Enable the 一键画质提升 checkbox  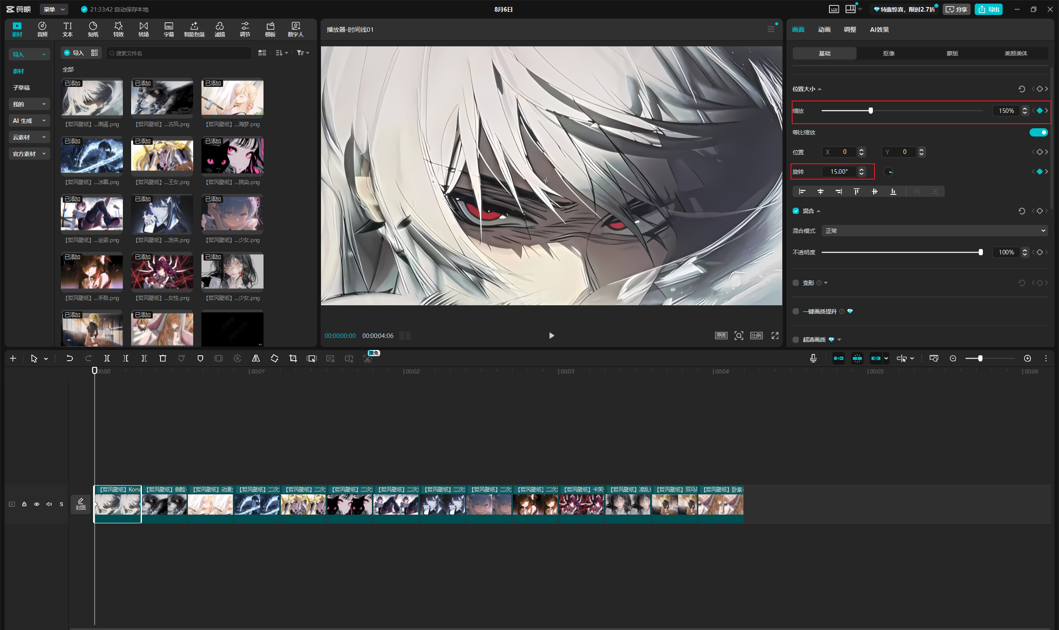click(x=796, y=311)
